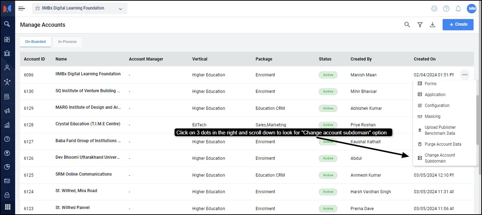Open the rupee payments icon in the sidebar

click(x=7, y=153)
